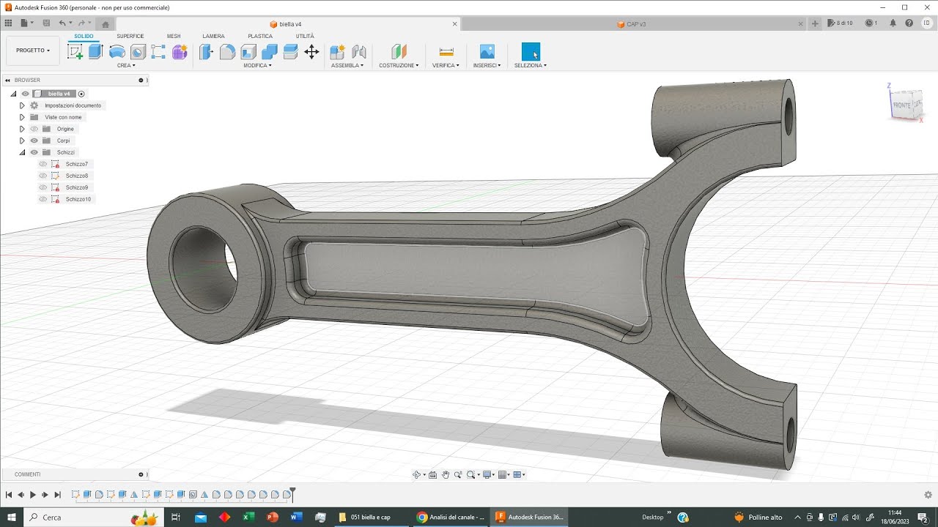938x527 pixels.
Task: Play the timeline
Action: 33,495
